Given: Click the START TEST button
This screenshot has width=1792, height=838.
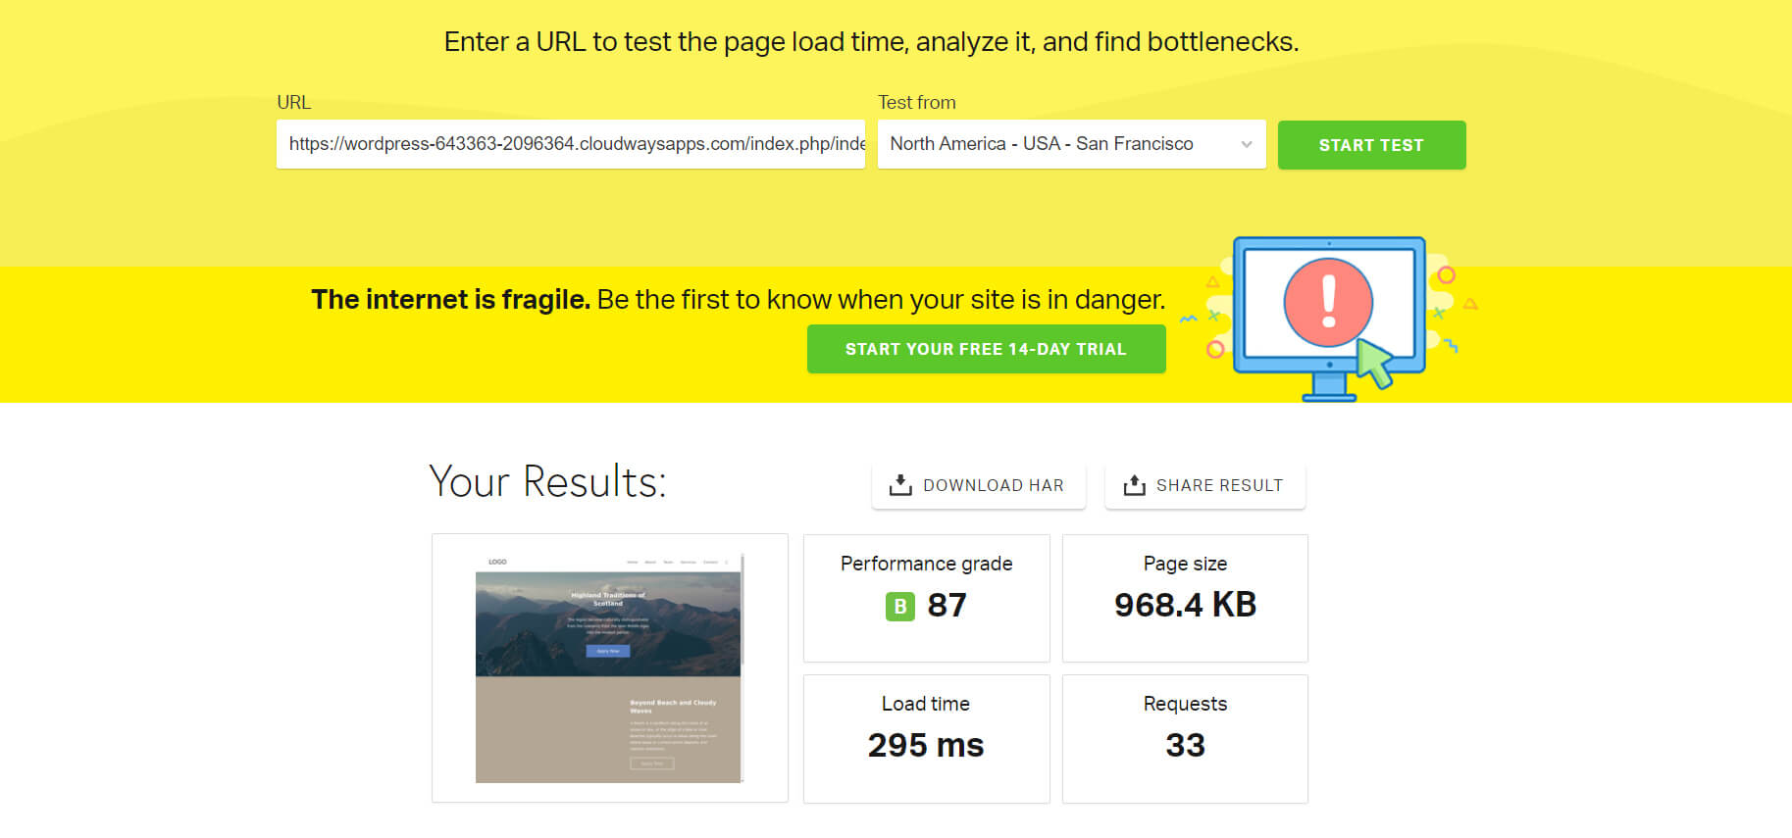Looking at the screenshot, I should point(1371,145).
